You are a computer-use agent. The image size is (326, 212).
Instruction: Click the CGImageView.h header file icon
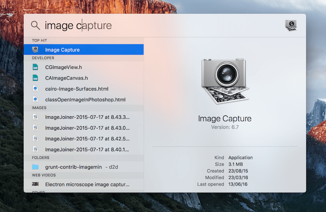pyautogui.click(x=35, y=67)
